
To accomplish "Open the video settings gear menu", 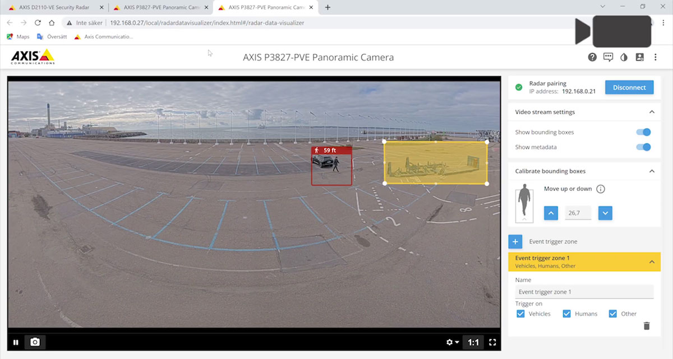I will tap(452, 342).
